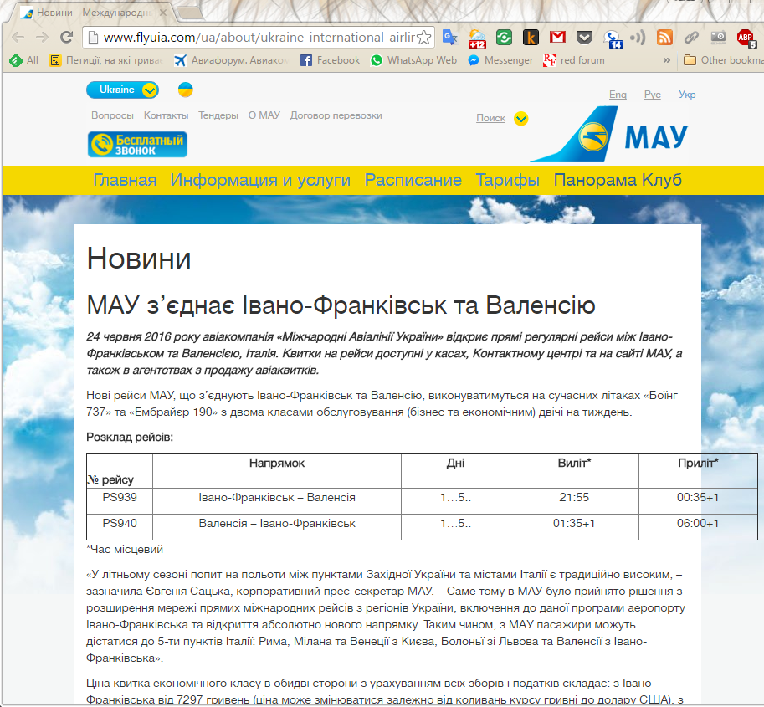The width and height of the screenshot is (764, 707).
Task: Open the Расписание menu item
Action: [413, 180]
